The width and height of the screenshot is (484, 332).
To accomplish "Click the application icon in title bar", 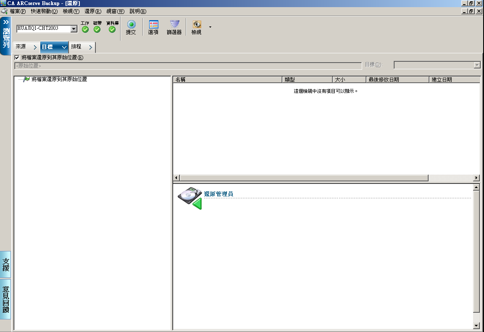I will pyautogui.click(x=3, y=3).
